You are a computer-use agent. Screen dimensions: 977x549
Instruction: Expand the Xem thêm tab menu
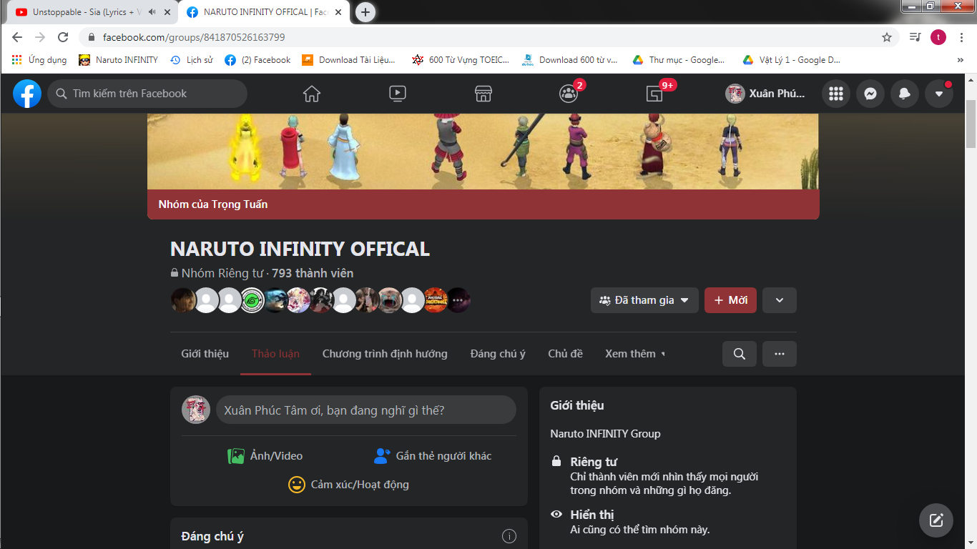coord(635,354)
